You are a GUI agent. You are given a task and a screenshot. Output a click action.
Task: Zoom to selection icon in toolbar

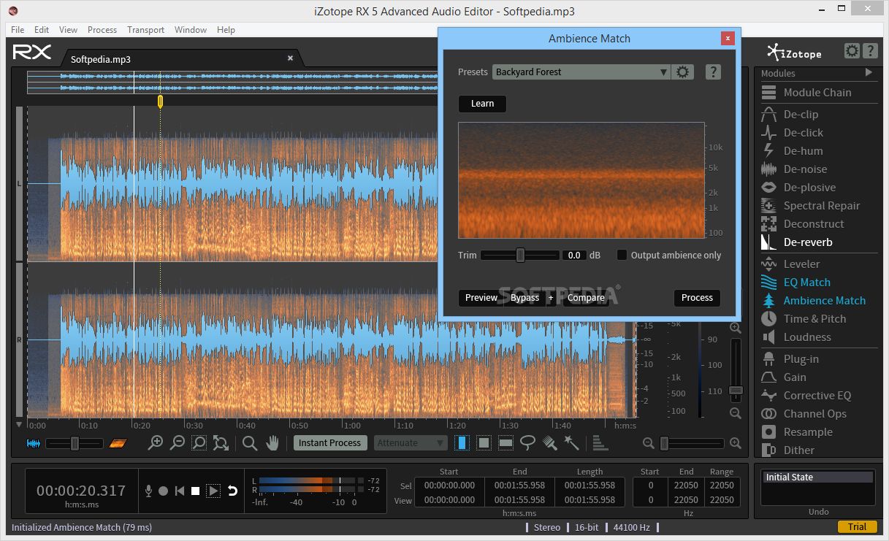click(199, 442)
